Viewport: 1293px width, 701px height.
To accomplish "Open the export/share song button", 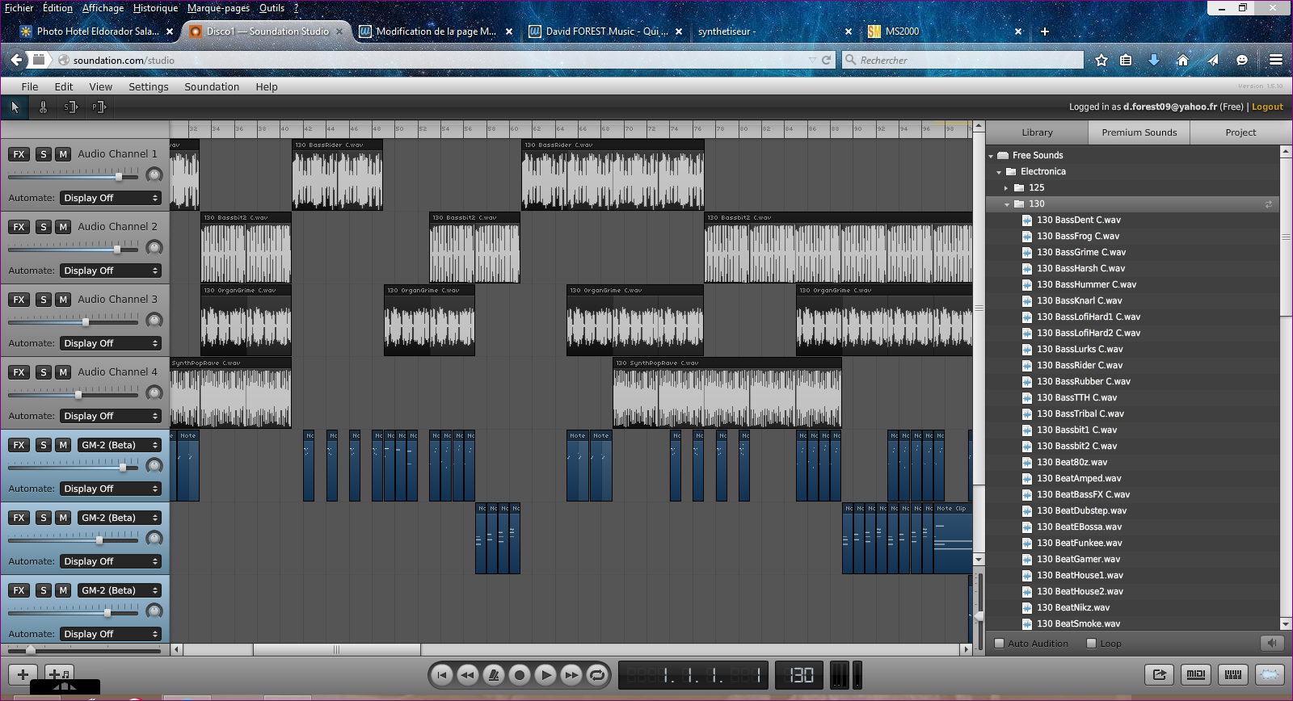I will point(1159,674).
